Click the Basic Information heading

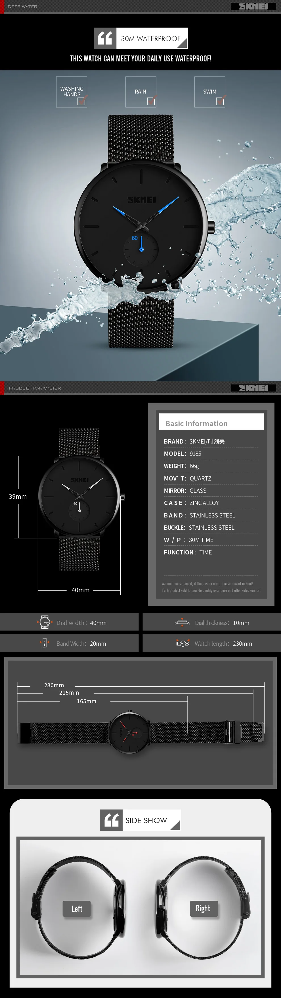tap(196, 423)
